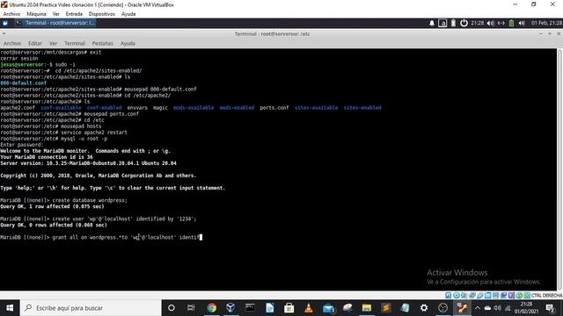Open Windows Settings gear on taskbar

click(424, 308)
